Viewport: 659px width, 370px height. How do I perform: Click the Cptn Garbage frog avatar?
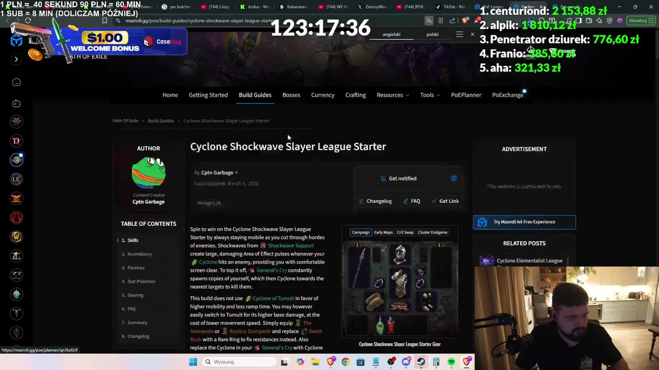148,172
